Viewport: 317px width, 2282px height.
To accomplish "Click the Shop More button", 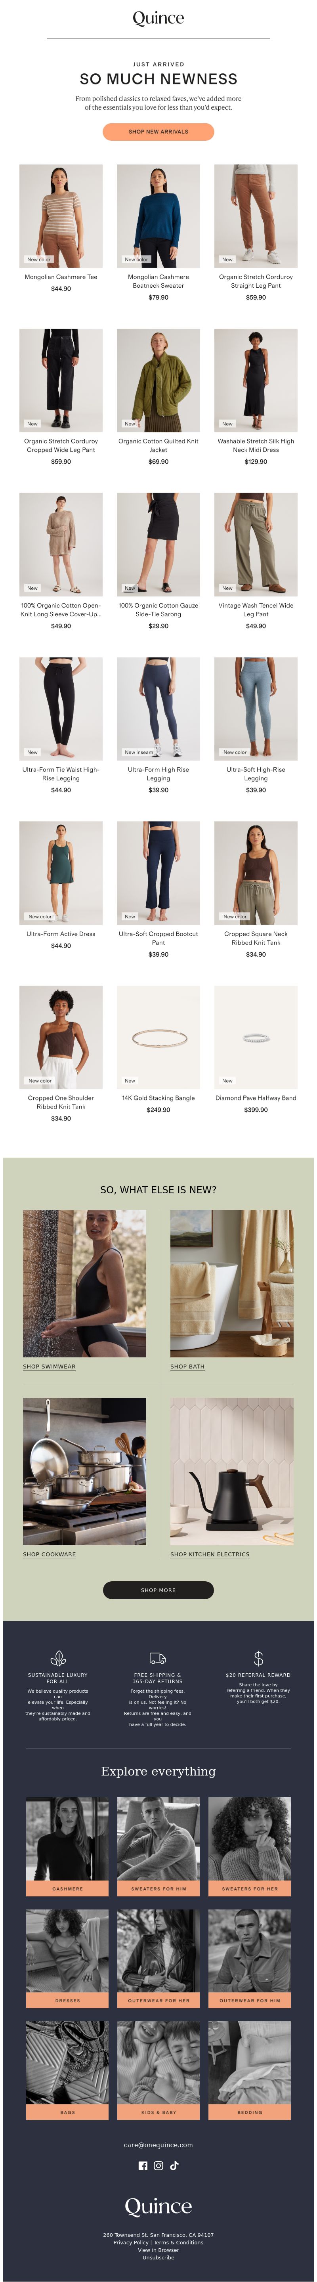I will point(158,1590).
